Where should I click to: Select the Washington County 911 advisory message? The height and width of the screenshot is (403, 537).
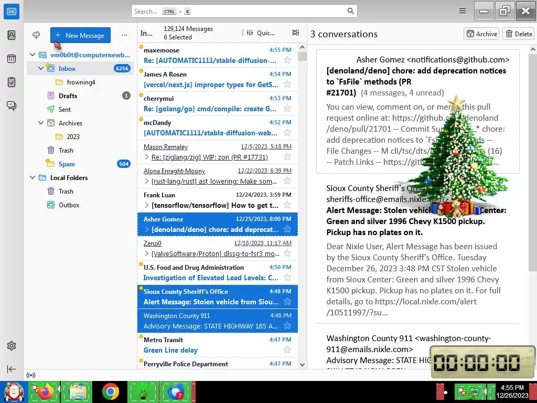coord(218,321)
